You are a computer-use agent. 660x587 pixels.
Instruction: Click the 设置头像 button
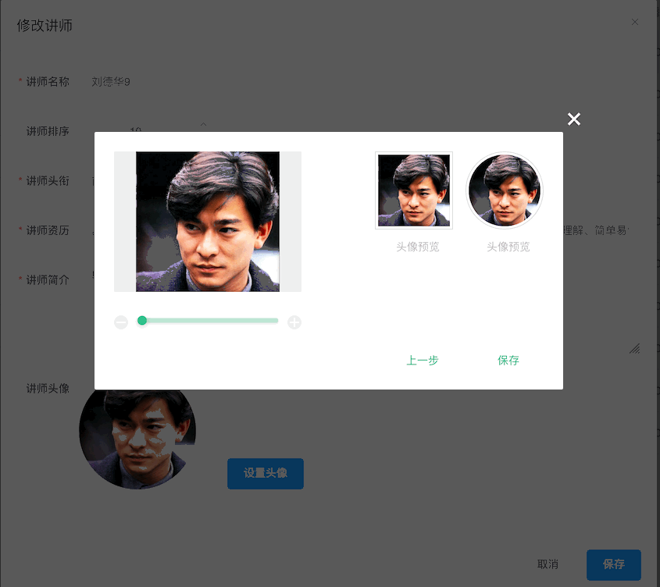pyautogui.click(x=266, y=473)
